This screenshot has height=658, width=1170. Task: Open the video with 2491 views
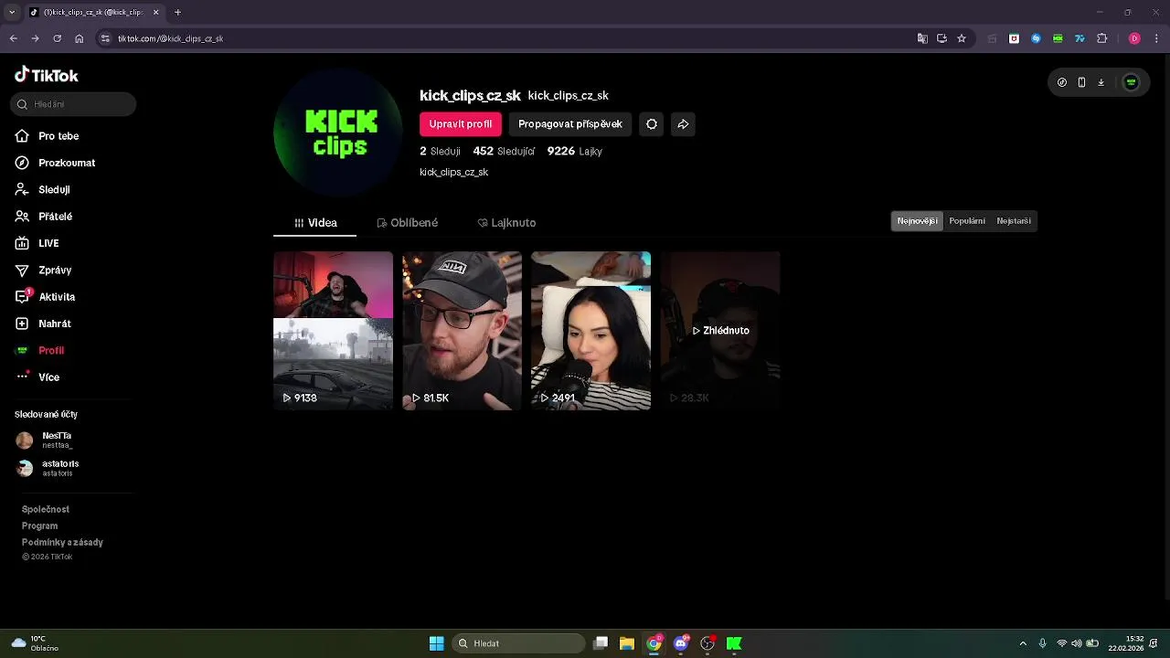(590, 331)
